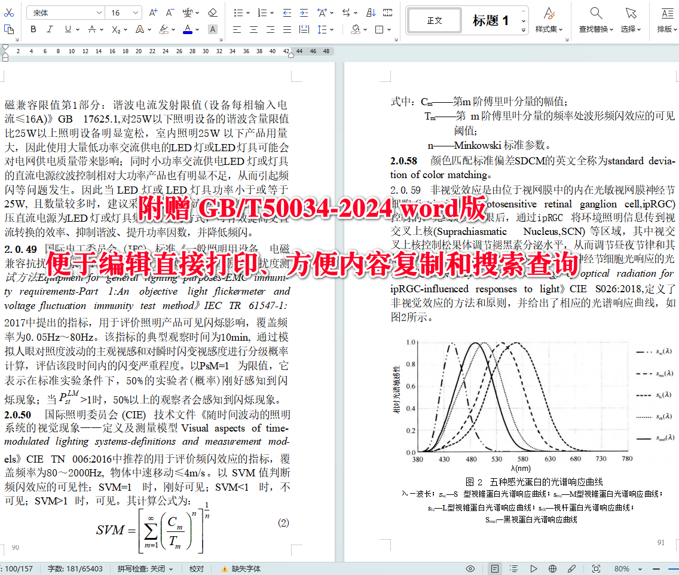The width and height of the screenshot is (679, 575).
Task: Toggle underline formatting
Action: coord(68,29)
